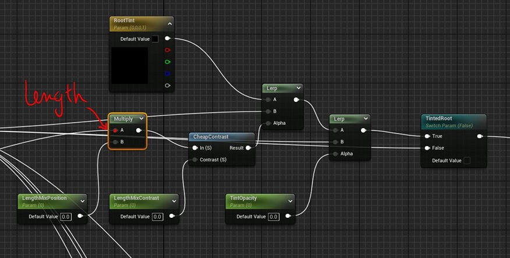The height and width of the screenshot is (258, 510).
Task: Edit the TintOpacity Default Value field
Action: click(274, 217)
